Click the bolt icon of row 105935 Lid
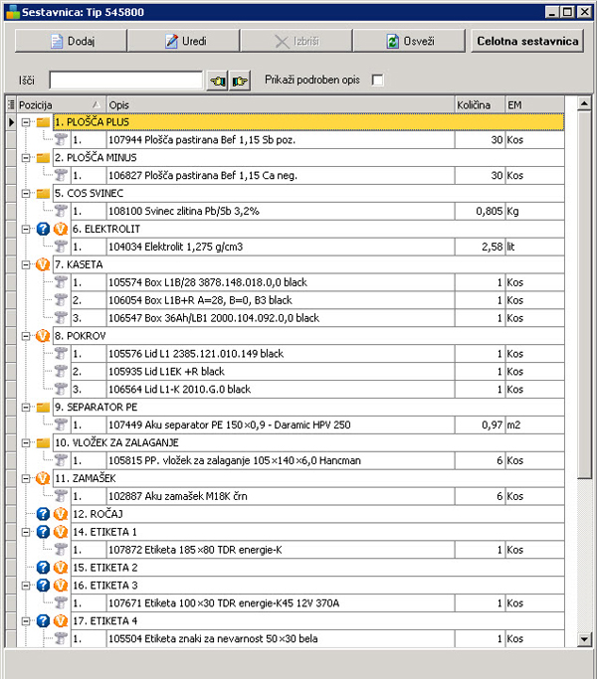This screenshot has width=597, height=679. pyautogui.click(x=61, y=372)
